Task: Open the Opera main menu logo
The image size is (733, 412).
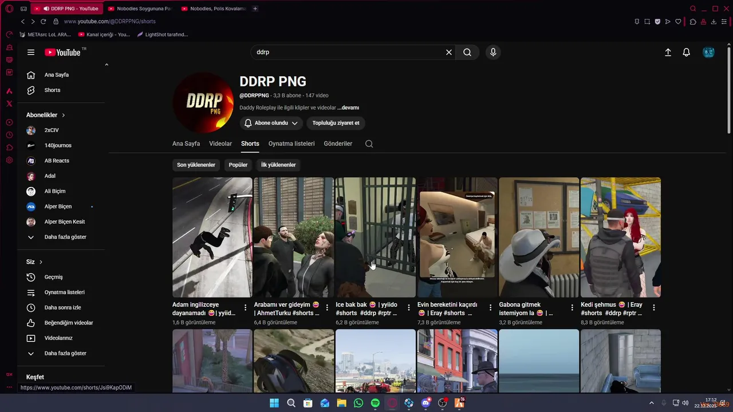Action: pyautogui.click(x=9, y=9)
